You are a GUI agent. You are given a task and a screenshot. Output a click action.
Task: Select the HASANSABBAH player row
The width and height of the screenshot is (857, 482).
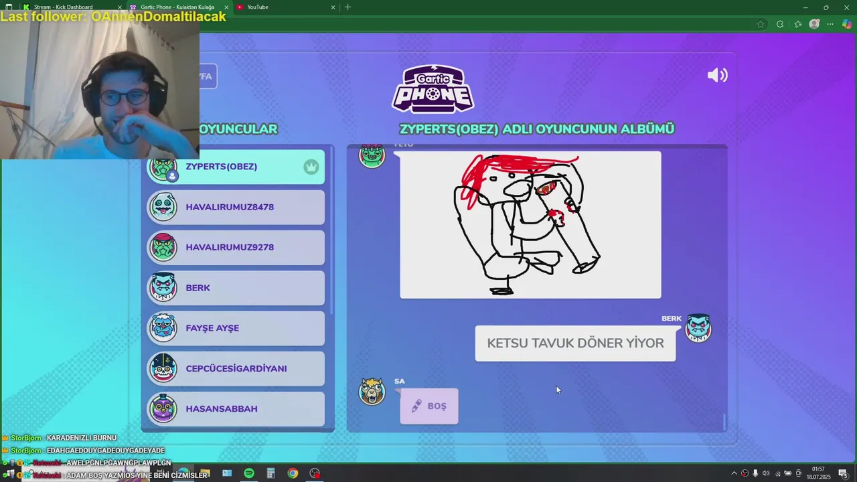tap(236, 409)
